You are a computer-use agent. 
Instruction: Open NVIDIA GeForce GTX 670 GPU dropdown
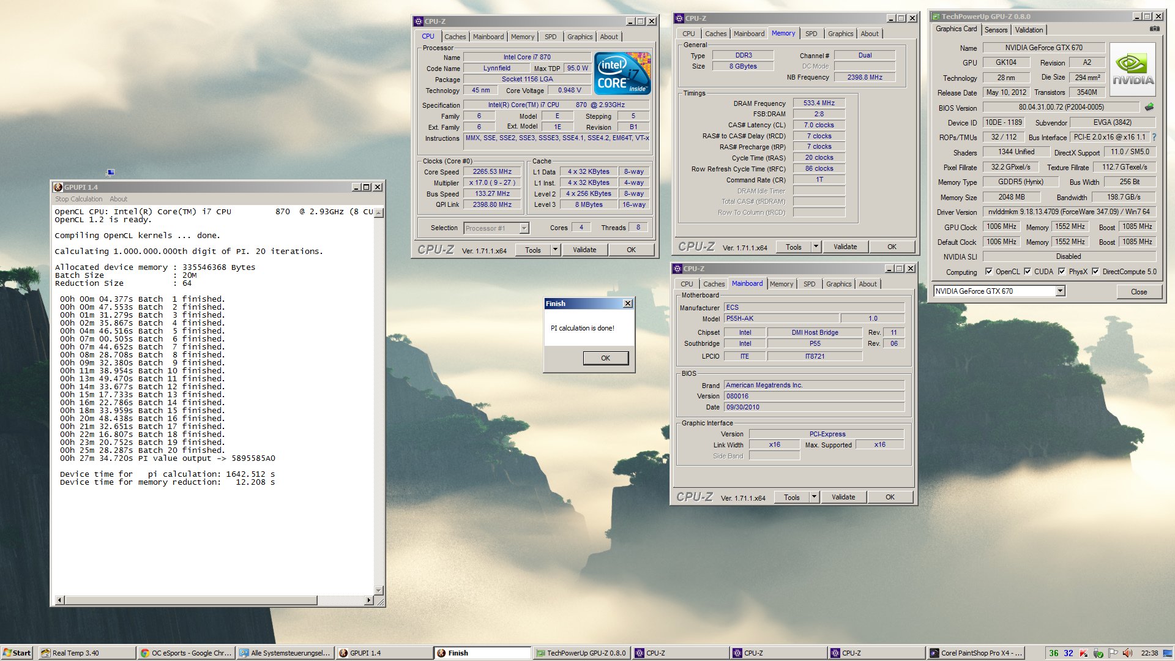pos(1060,291)
